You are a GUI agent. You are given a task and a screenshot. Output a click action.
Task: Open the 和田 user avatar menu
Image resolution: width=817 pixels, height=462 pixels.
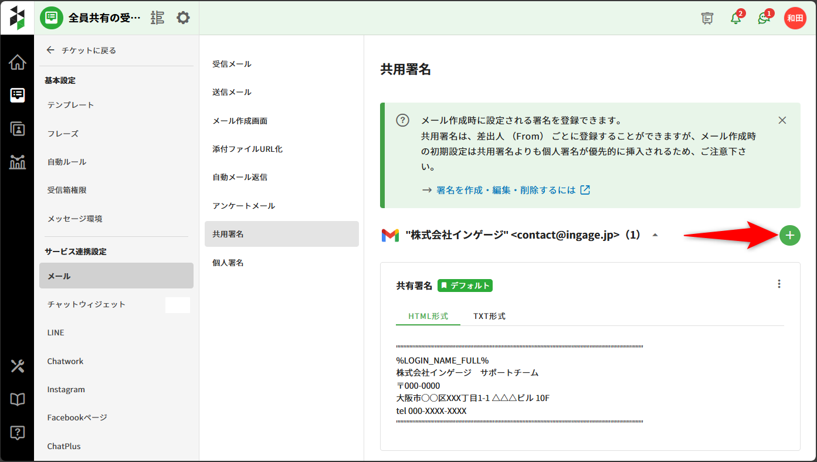click(795, 18)
